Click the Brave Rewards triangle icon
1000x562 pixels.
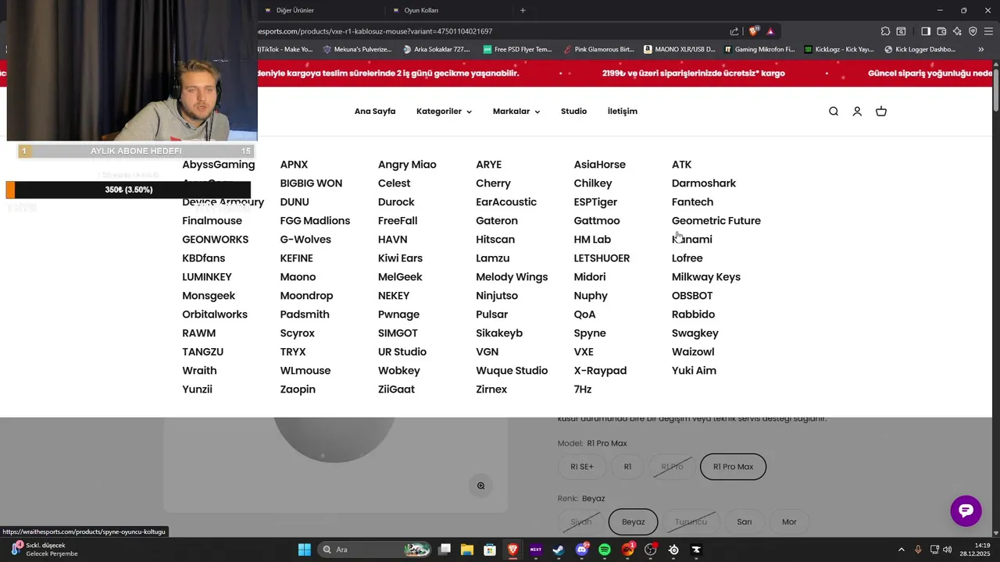[x=770, y=31]
